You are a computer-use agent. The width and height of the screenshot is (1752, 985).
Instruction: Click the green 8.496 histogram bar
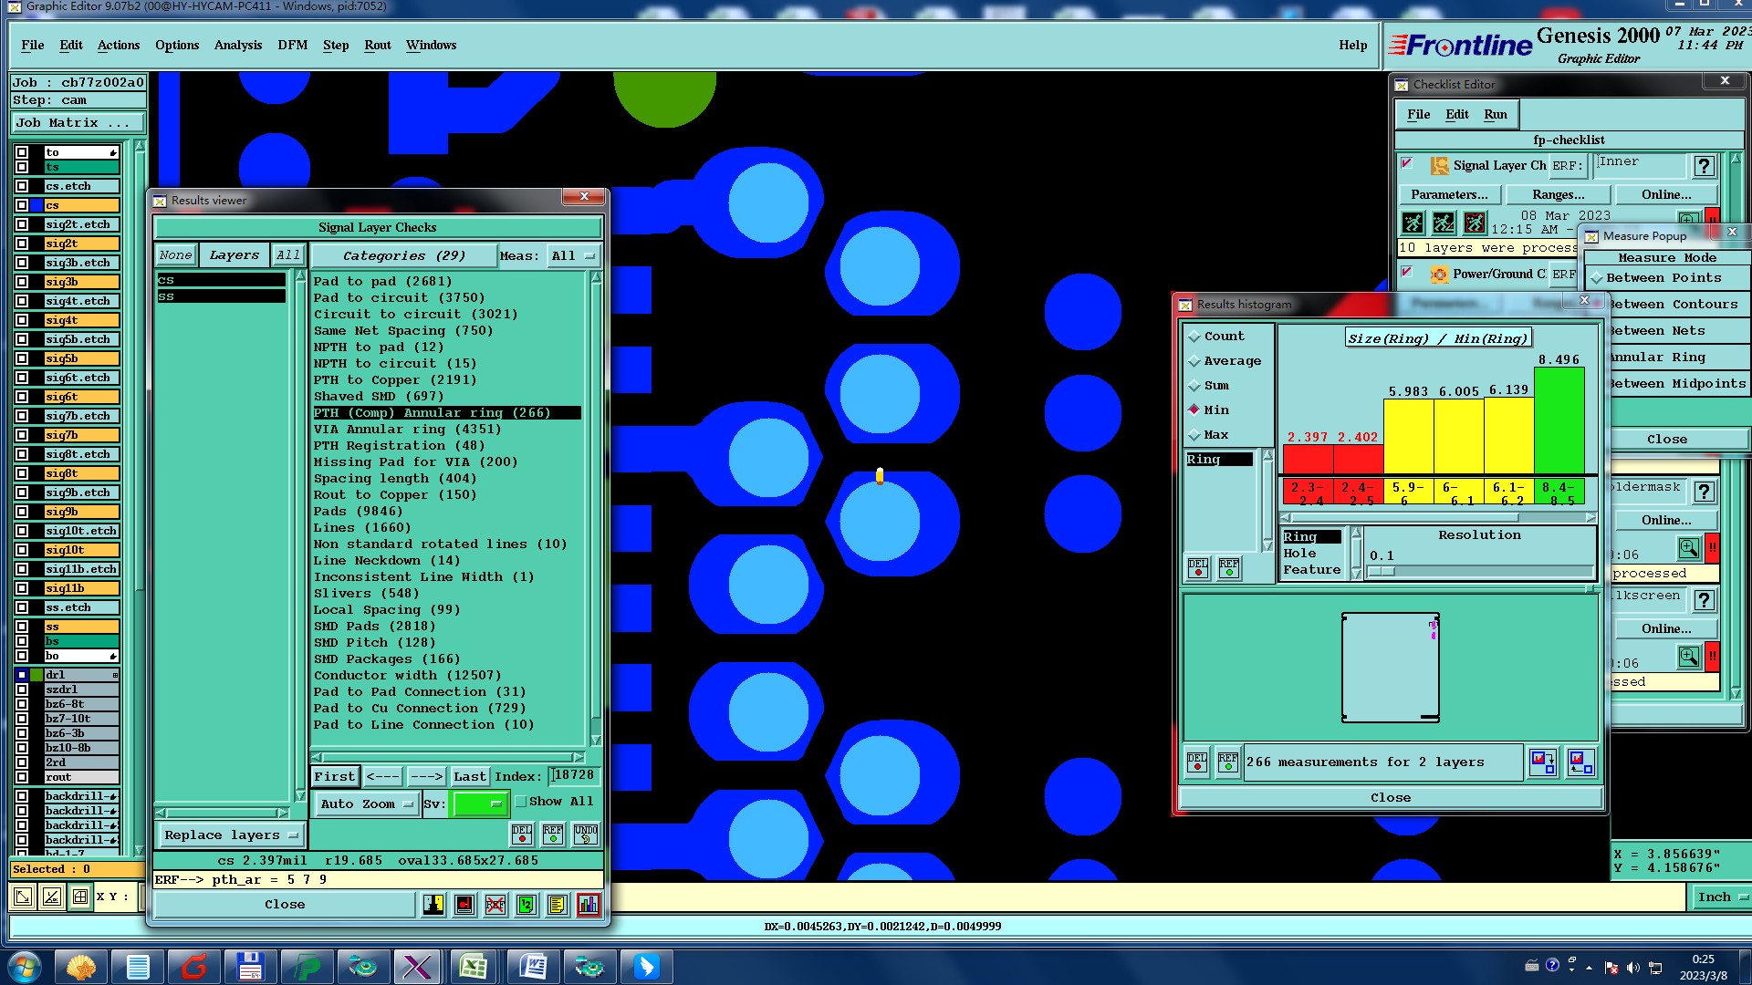point(1559,420)
